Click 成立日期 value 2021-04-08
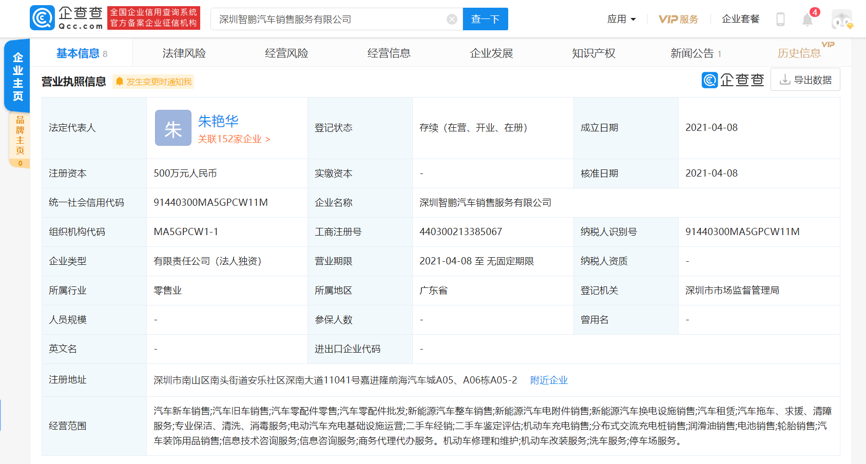866x464 pixels. tap(711, 127)
